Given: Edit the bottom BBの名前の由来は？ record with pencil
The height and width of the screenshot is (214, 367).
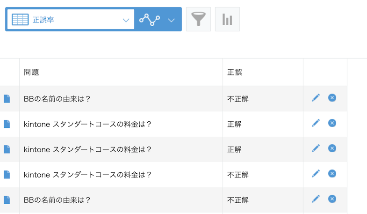Looking at the screenshot, I should point(316,199).
